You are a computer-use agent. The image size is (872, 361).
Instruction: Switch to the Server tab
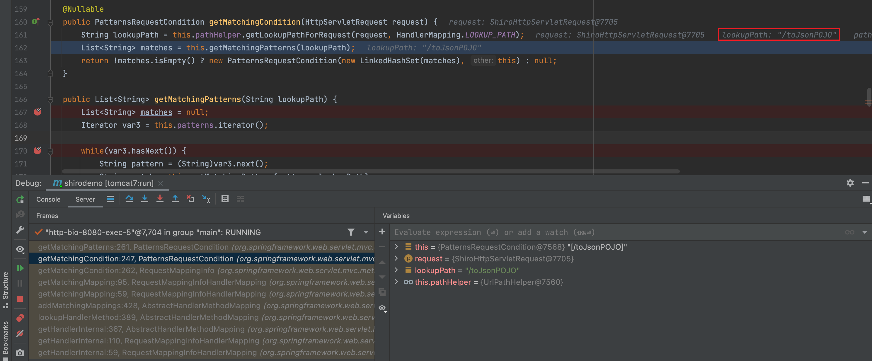[85, 199]
